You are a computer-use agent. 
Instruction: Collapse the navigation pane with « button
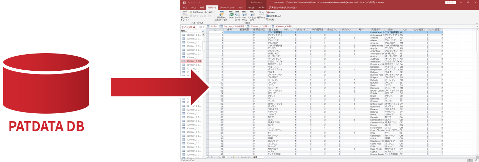(x=204, y=27)
